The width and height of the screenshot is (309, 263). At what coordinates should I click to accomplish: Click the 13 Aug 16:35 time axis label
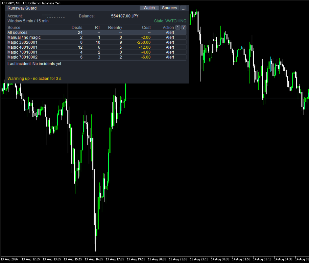coord(94,259)
